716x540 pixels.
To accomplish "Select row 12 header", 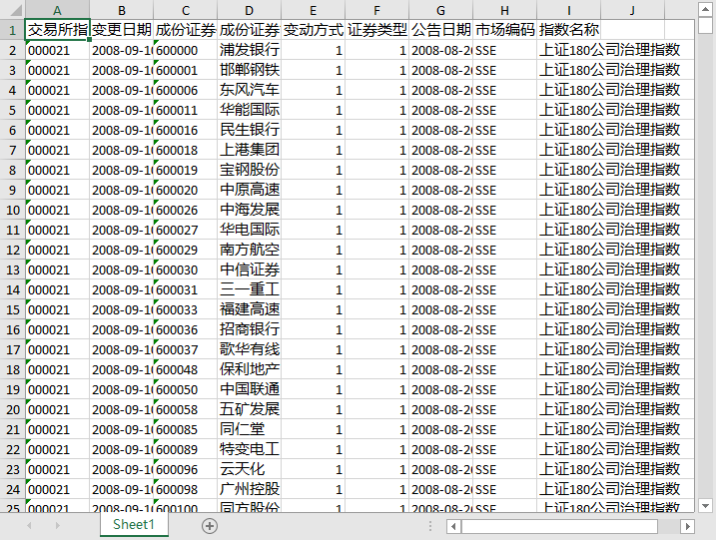I will point(12,250).
